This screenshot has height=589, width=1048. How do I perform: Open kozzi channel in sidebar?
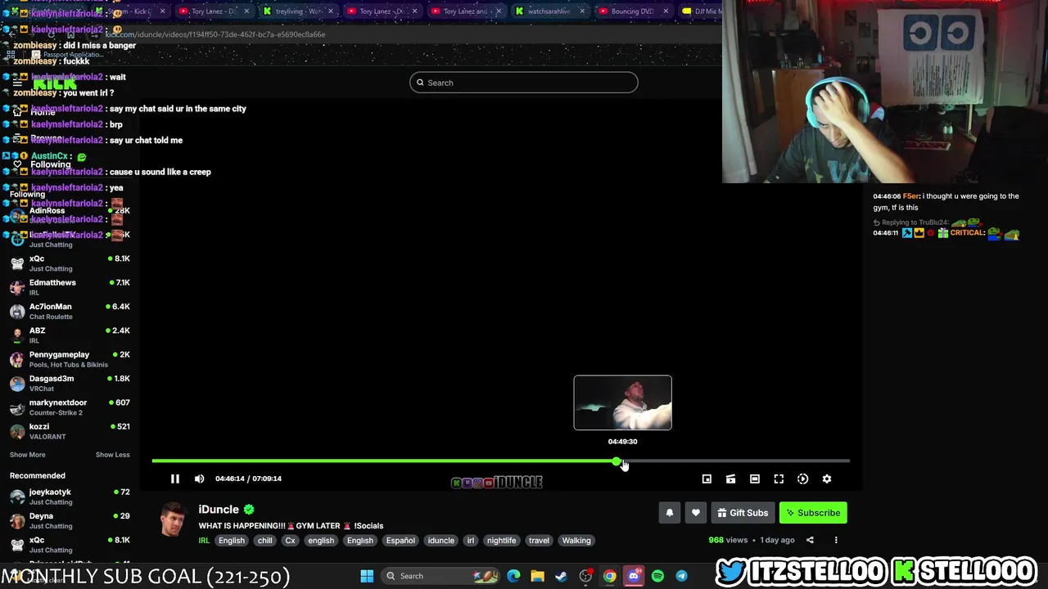[70, 431]
